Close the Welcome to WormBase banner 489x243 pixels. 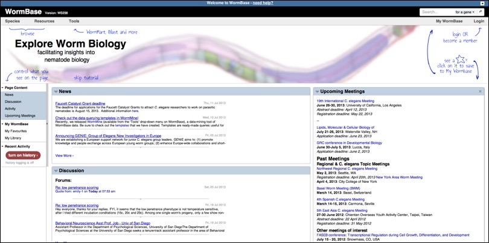click(482, 3)
